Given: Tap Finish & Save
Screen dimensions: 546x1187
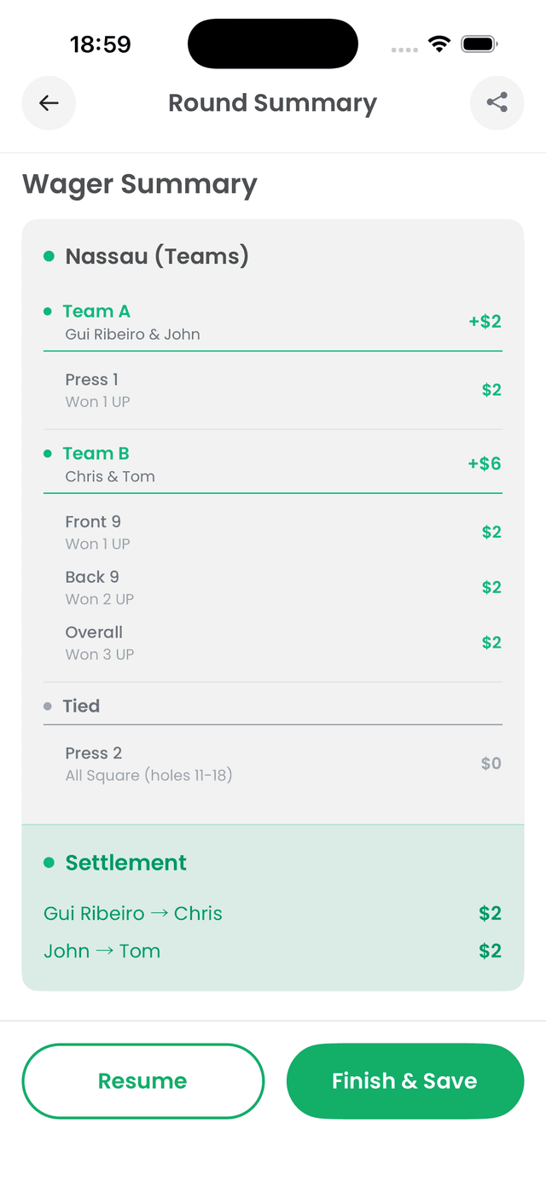Looking at the screenshot, I should 404,1081.
